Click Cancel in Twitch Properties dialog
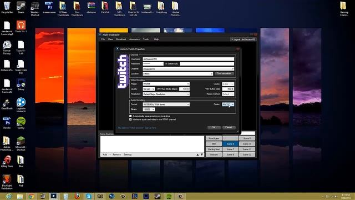 229,127
